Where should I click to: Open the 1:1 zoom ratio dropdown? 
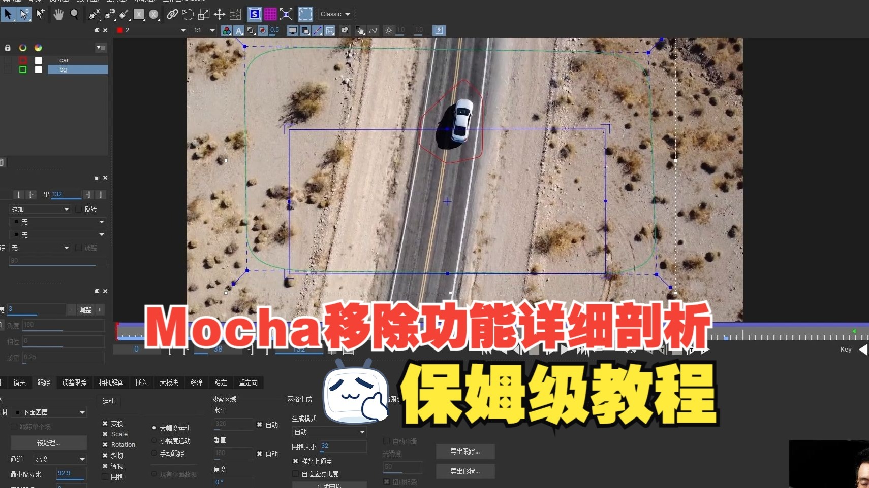[x=203, y=30]
